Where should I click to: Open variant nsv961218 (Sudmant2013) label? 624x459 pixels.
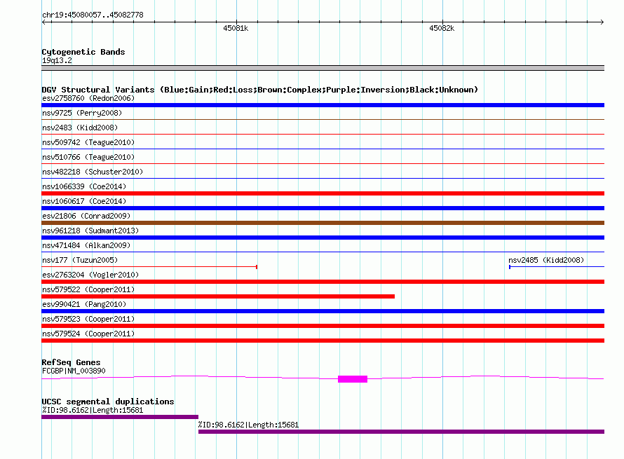(x=90, y=231)
